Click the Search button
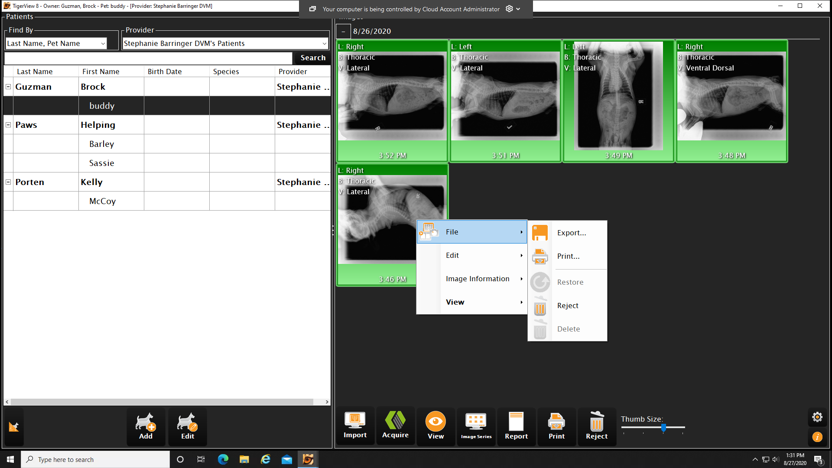The height and width of the screenshot is (468, 832). 312,58
